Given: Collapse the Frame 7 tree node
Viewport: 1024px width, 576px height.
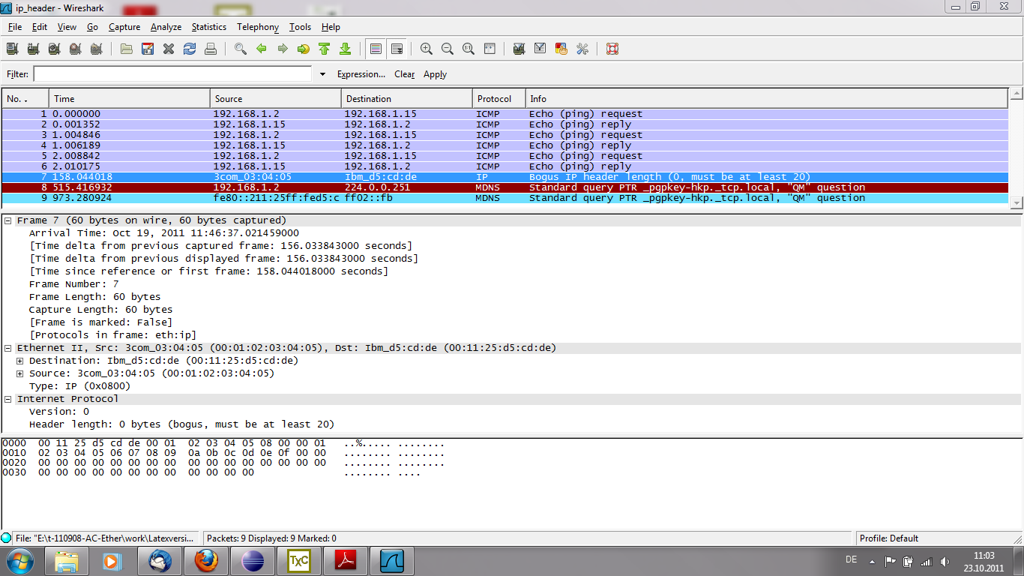Looking at the screenshot, I should pos(8,220).
